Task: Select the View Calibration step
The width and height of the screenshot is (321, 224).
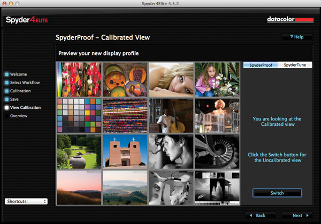Action: coord(25,108)
